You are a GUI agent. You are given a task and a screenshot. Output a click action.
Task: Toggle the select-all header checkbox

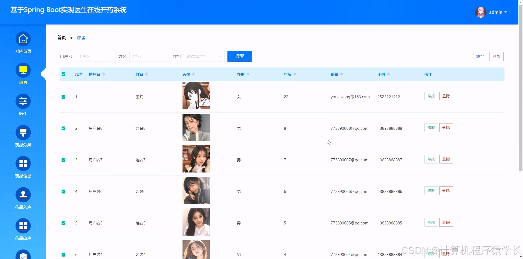click(63, 74)
